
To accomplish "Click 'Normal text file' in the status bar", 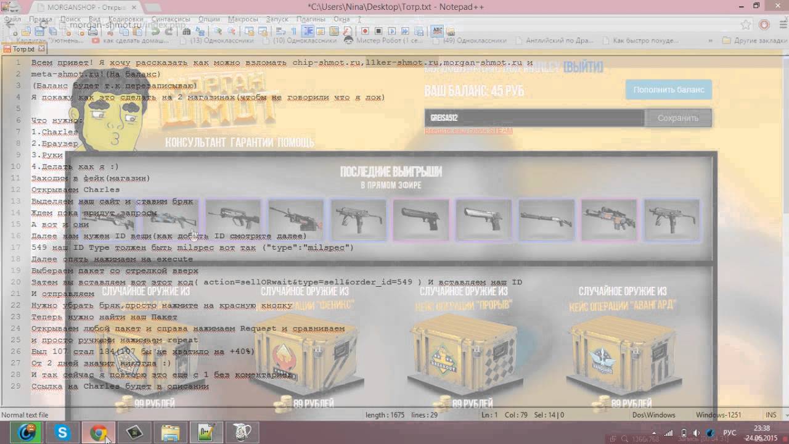I will [25, 415].
